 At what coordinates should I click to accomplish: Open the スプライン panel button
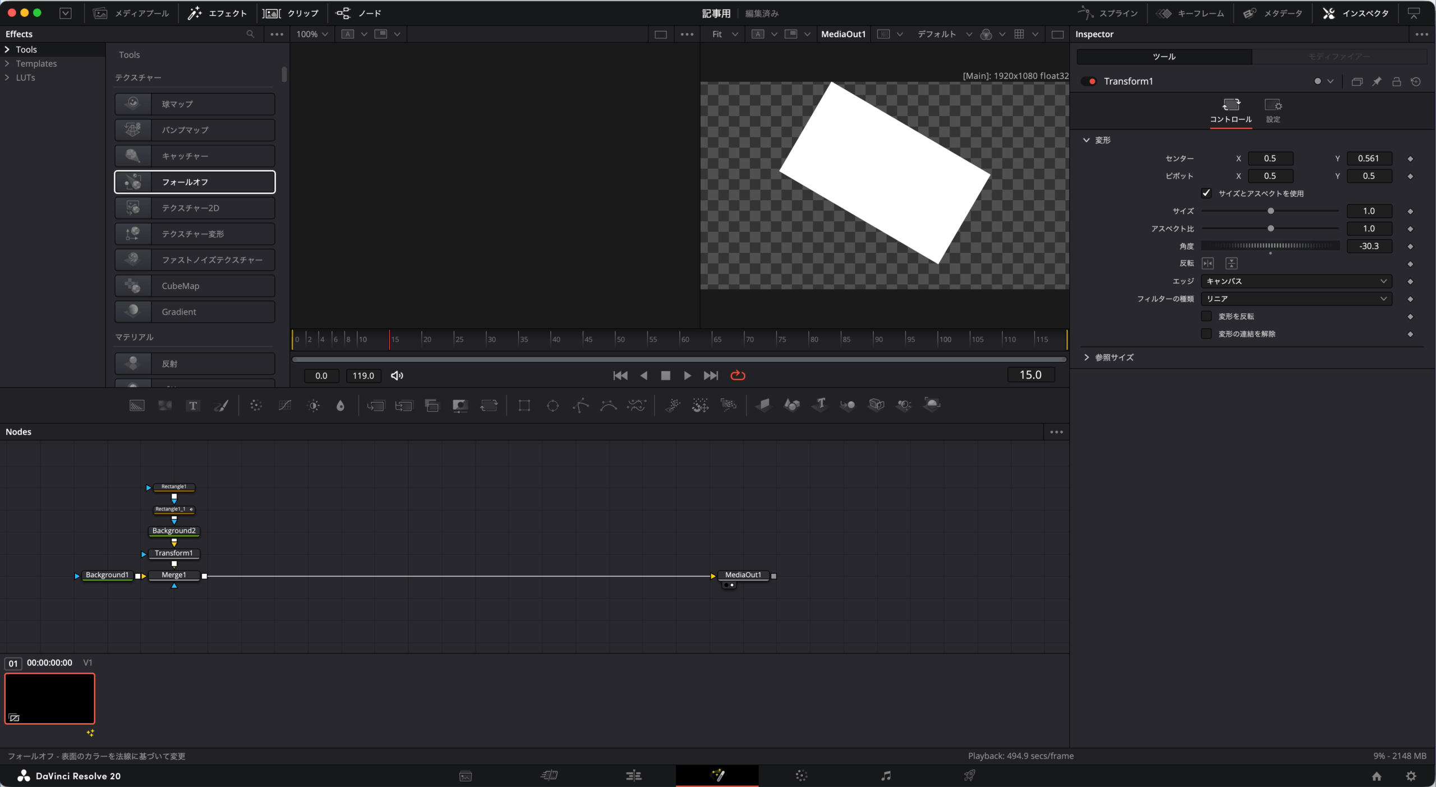pyautogui.click(x=1108, y=13)
